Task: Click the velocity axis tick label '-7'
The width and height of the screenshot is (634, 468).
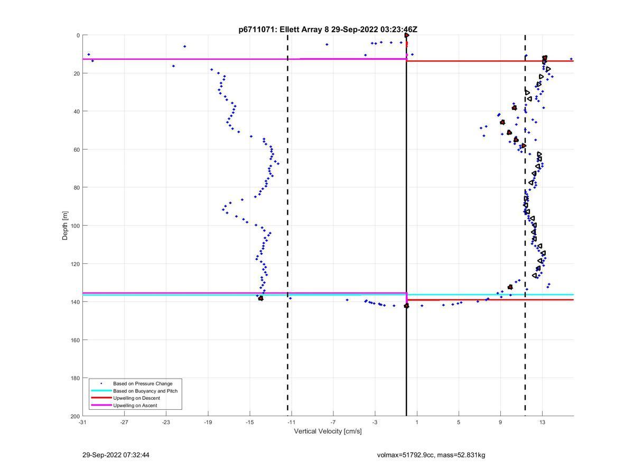Action: point(333,422)
